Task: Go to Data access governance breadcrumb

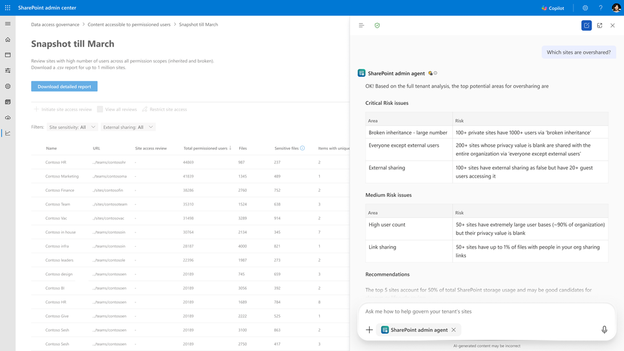Action: [55, 25]
